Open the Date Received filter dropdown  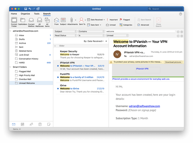(x=96, y=20)
